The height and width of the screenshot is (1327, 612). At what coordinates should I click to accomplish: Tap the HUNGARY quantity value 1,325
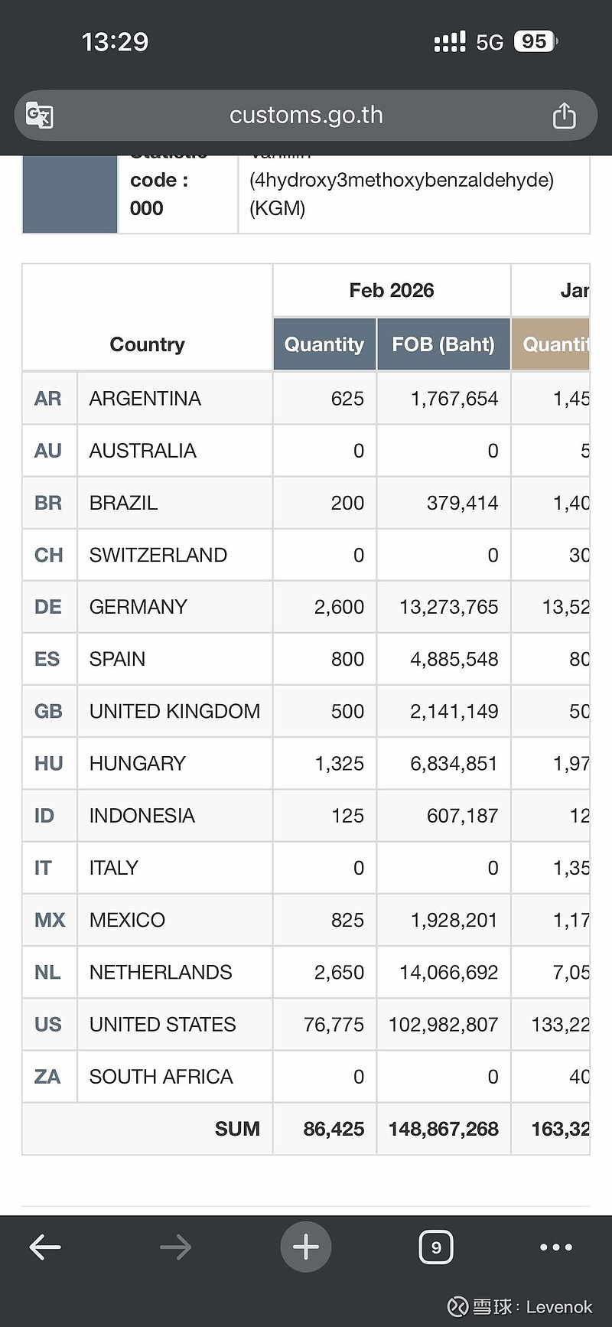[x=340, y=764]
